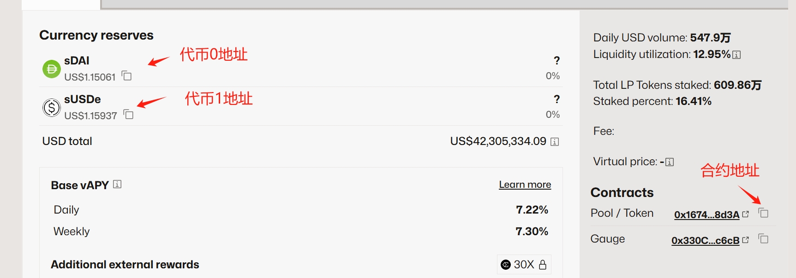Copy the Gauge contract address

pos(764,239)
